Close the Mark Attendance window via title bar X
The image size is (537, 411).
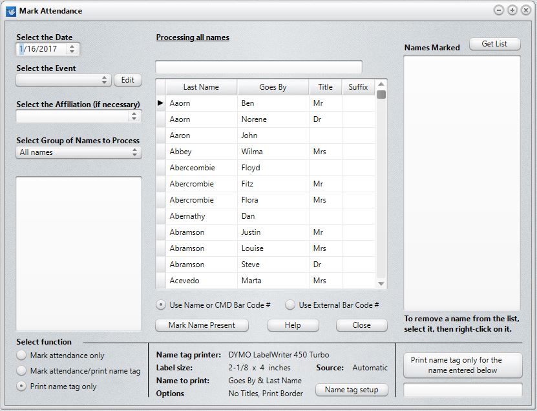[526, 10]
